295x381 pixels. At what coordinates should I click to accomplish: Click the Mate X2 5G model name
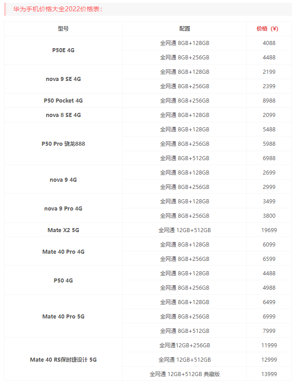coord(63,230)
